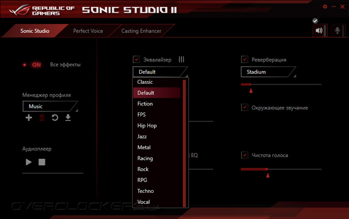Click the Менеджер профиля label
This screenshot has width=349, height=219.
(x=47, y=95)
